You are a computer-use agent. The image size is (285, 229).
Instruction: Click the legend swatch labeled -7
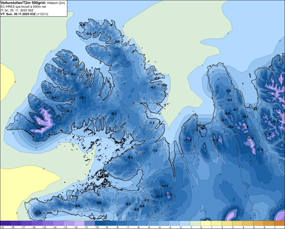pyautogui.click(x=132, y=223)
